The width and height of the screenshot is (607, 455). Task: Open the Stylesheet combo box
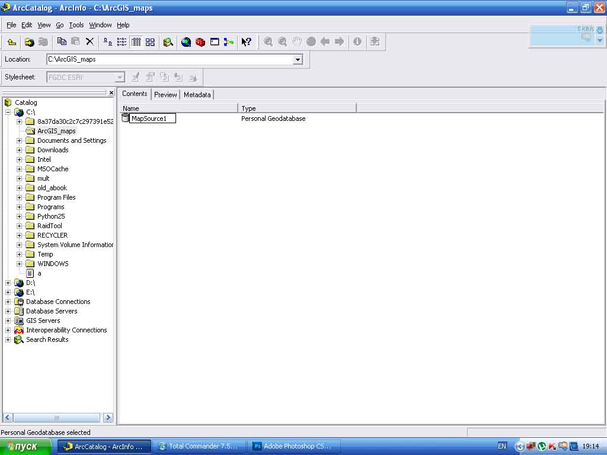click(85, 78)
